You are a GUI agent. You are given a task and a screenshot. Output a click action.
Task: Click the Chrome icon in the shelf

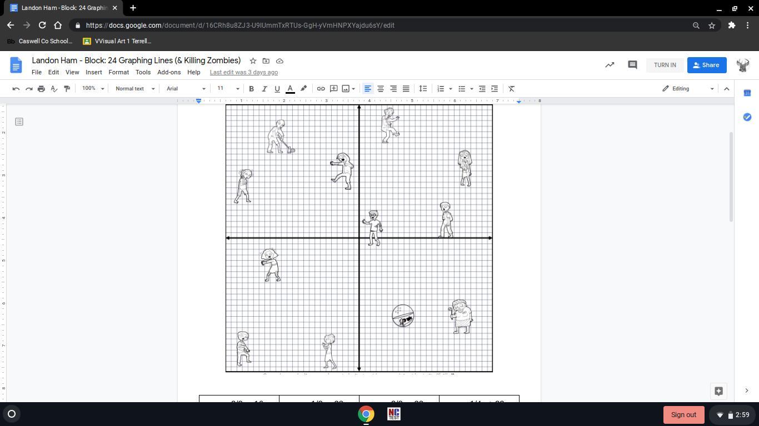[366, 414]
